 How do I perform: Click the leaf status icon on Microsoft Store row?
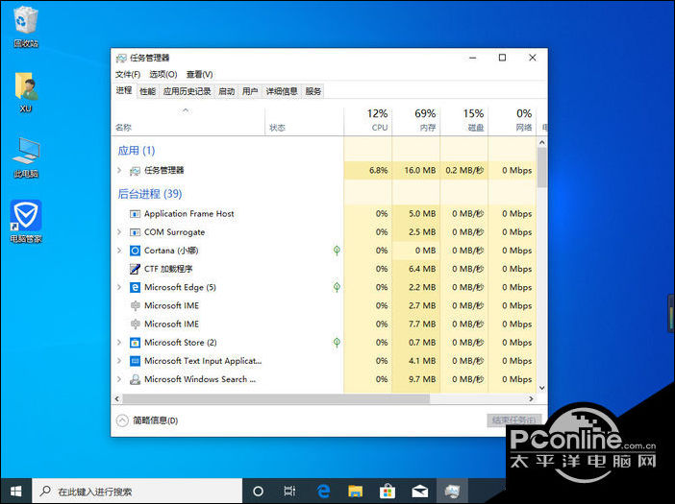337,343
